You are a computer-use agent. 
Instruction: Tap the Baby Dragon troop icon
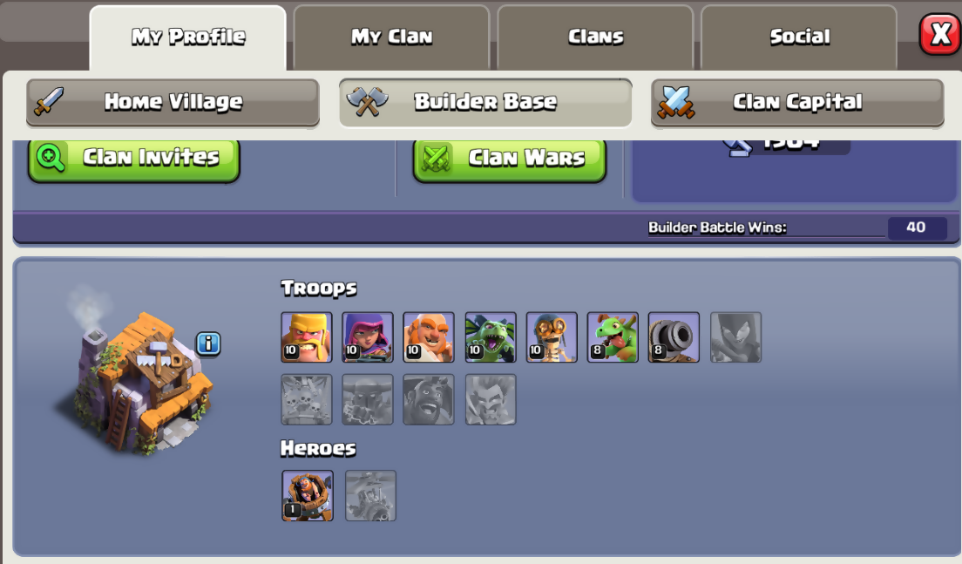click(613, 337)
